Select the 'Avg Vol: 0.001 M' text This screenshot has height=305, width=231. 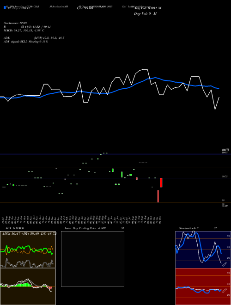[148, 8]
